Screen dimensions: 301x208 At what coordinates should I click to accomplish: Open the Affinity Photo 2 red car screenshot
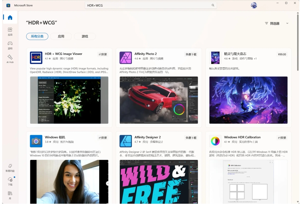click(159, 100)
